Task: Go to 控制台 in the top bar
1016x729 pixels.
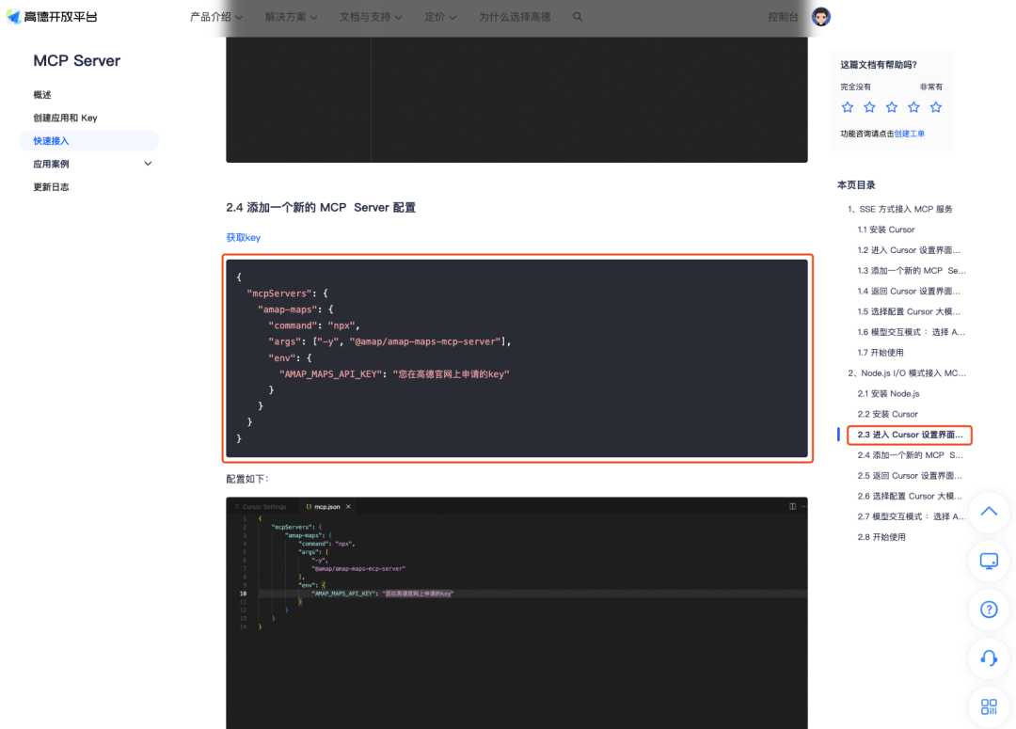Action: pos(783,16)
